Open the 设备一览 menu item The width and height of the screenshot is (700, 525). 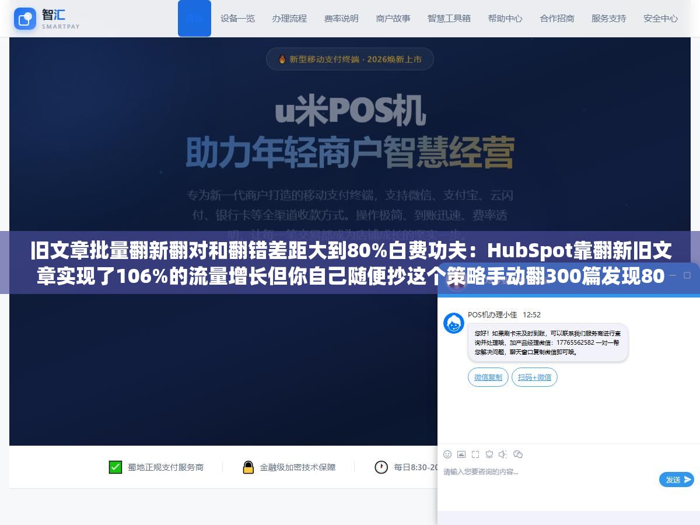pos(237,19)
